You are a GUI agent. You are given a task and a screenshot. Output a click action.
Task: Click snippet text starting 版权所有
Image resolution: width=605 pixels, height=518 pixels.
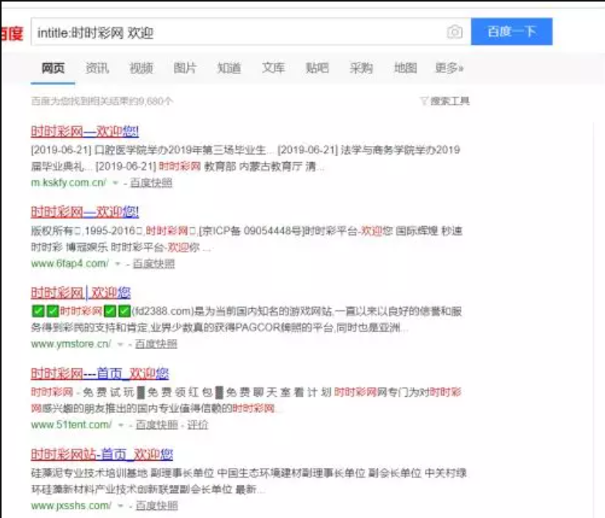tap(246, 239)
